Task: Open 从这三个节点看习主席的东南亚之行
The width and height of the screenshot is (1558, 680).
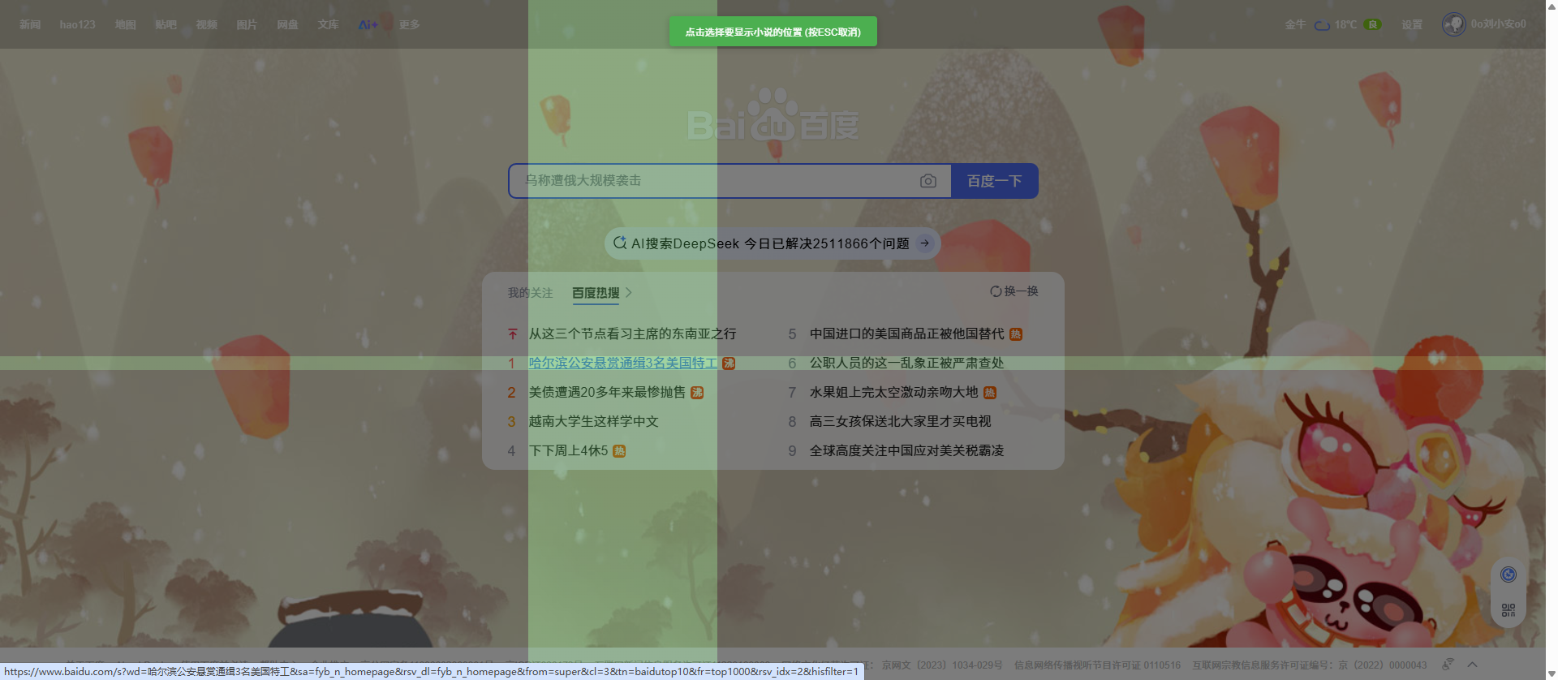Action: (632, 334)
